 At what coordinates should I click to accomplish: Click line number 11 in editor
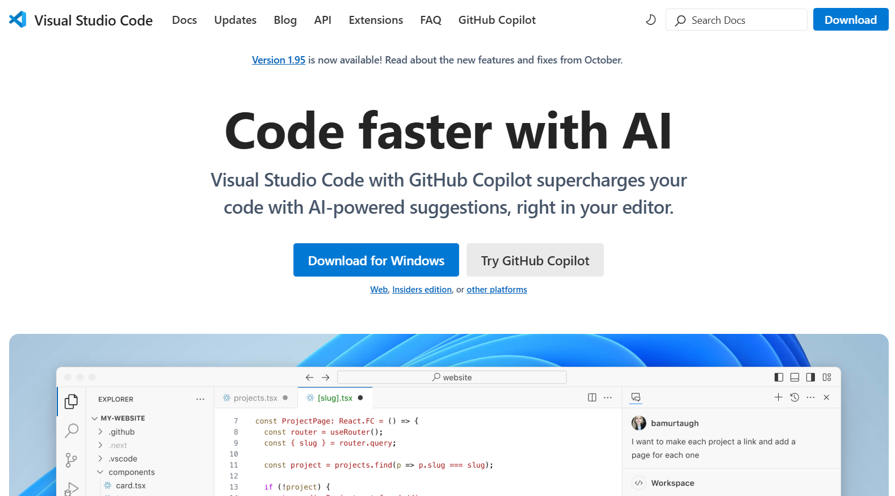click(x=234, y=465)
